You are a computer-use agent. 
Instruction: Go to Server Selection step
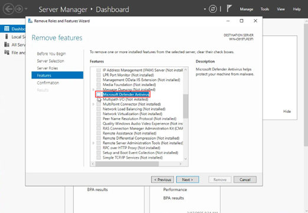(50, 61)
